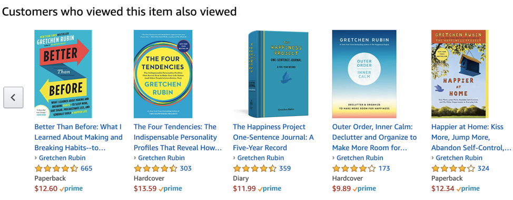Open Outer Order Inner Calm cover image
The width and height of the screenshot is (513, 200).
coord(364,74)
